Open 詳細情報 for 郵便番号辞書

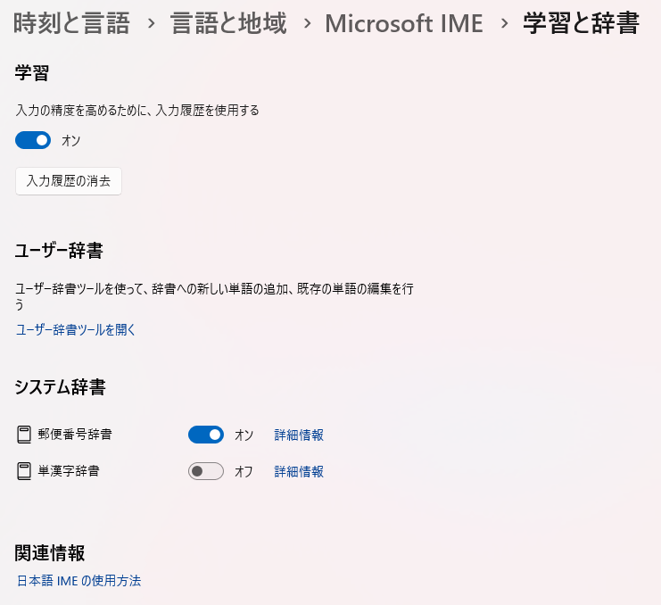tap(299, 435)
